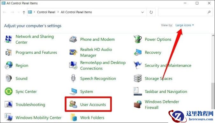
Task: Click the Sound speaker icon
Action: coord(9,78)
